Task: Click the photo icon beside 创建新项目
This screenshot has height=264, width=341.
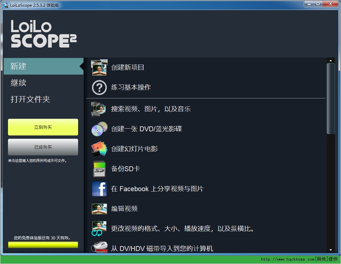Action: point(99,67)
